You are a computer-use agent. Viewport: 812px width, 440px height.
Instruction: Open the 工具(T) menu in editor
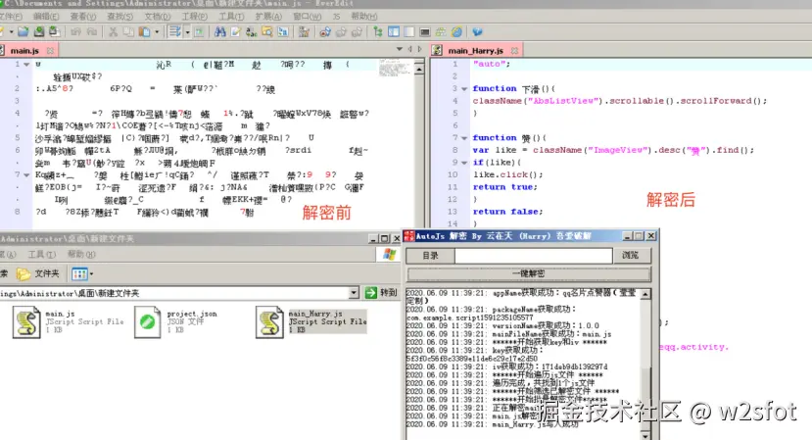[x=231, y=17]
